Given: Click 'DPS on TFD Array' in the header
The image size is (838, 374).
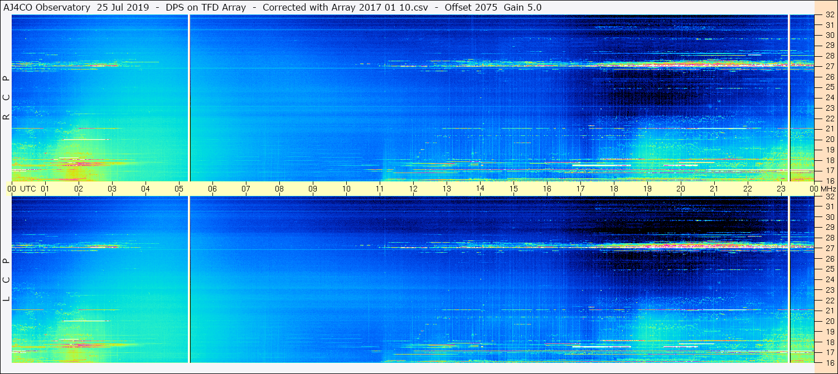Looking at the screenshot, I should point(206,7).
